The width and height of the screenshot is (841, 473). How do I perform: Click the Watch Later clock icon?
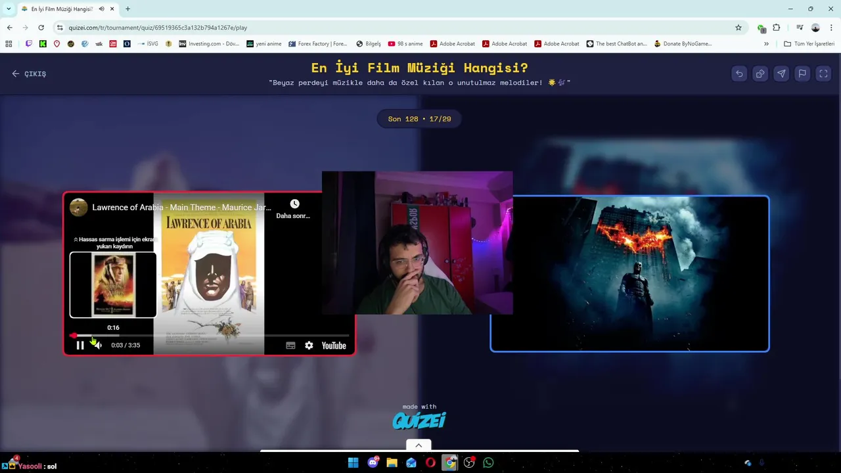pyautogui.click(x=294, y=204)
